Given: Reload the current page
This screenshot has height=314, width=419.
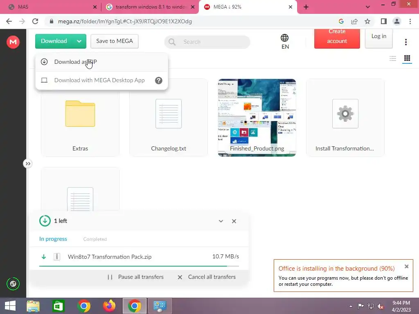Looking at the screenshot, I should click(35, 21).
